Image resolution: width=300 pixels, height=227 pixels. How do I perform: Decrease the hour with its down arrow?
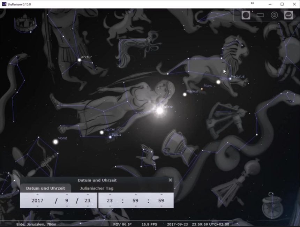[x=110, y=206]
